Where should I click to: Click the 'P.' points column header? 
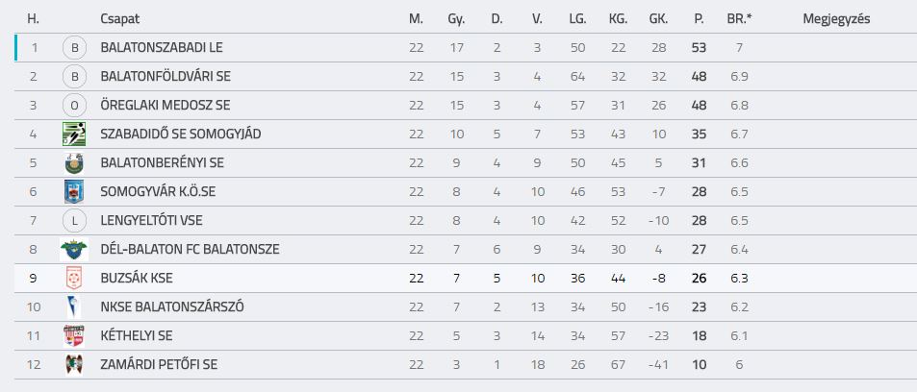point(699,18)
